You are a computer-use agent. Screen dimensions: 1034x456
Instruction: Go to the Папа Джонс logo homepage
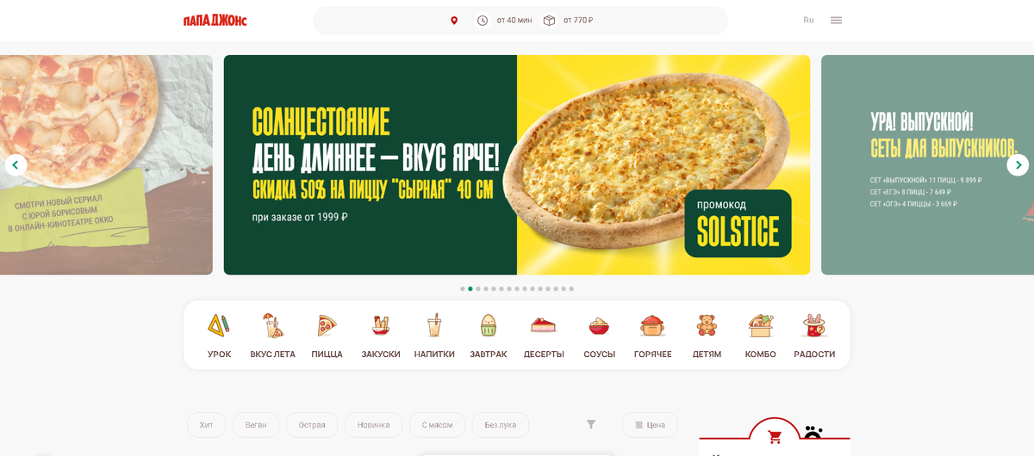click(x=215, y=20)
